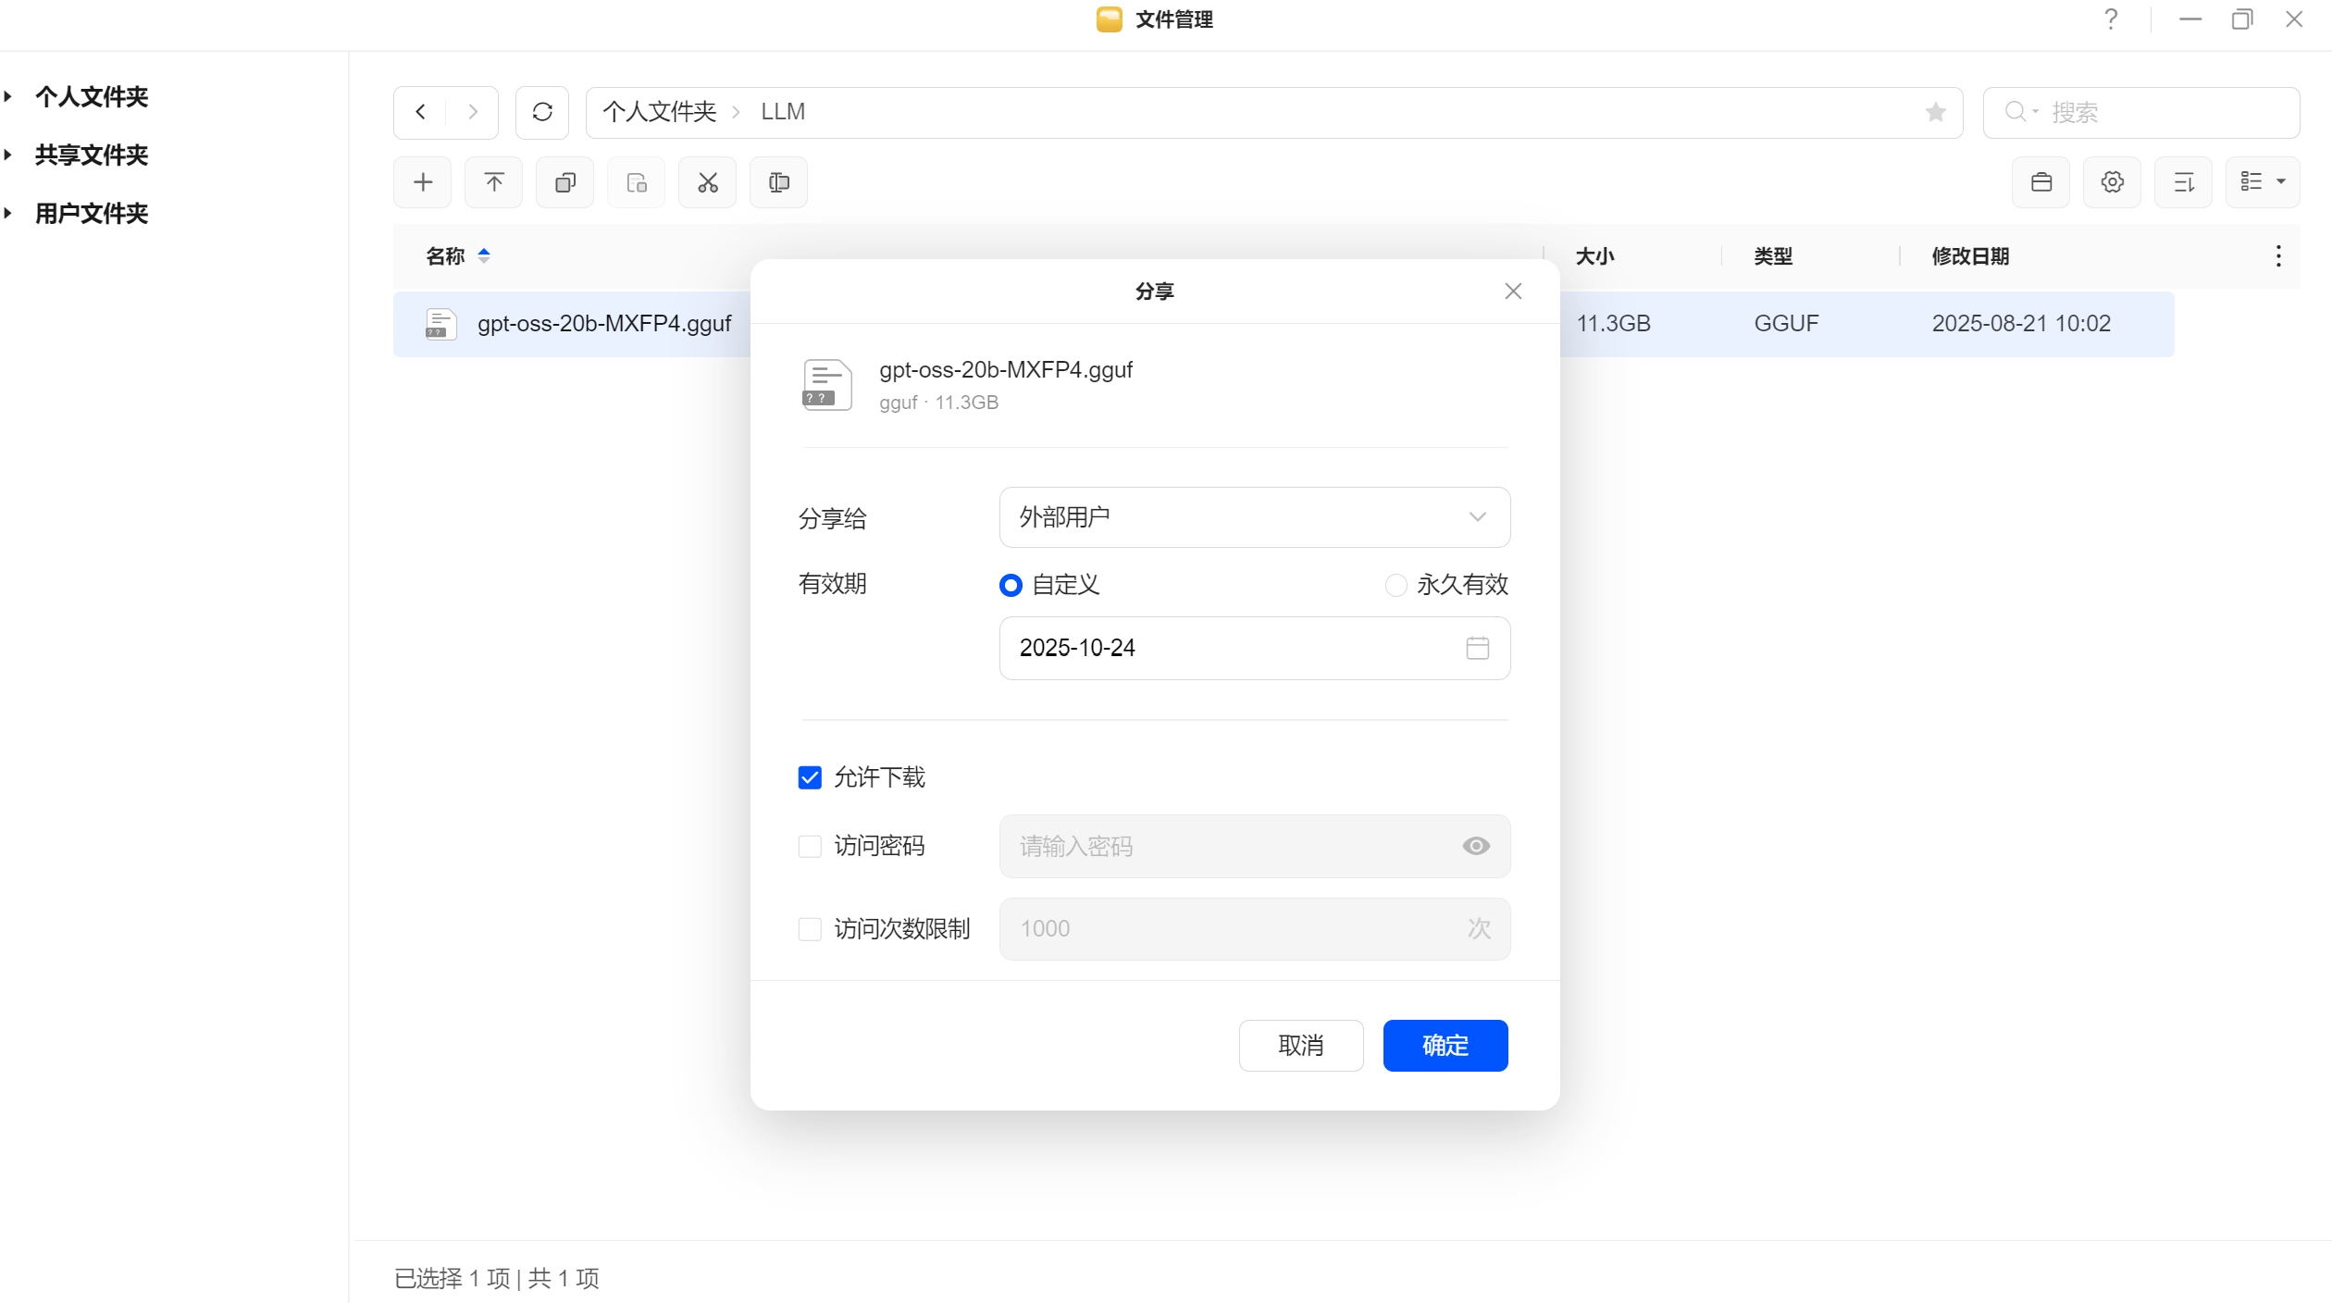Select 共享文件夹 in the sidebar
Screen dimensions: 2332x1303
coord(92,155)
